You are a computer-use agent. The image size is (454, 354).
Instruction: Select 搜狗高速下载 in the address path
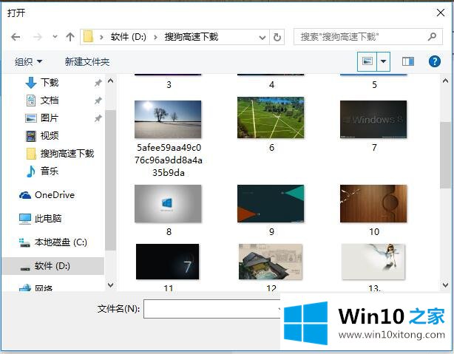click(192, 37)
